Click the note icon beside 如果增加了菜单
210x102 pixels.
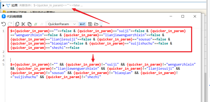(x=4, y=12)
